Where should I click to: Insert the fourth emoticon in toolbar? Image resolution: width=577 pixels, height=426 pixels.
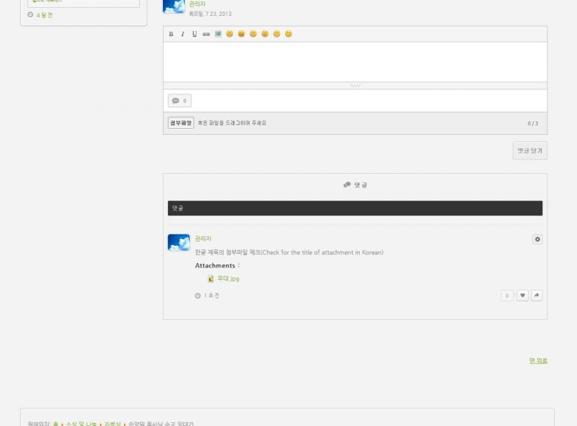tap(265, 34)
